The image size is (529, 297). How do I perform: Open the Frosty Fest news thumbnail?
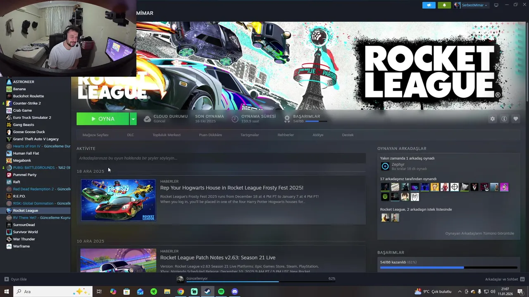point(118,200)
